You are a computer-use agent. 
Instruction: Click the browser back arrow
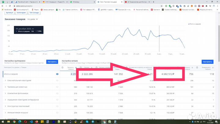click(x=2, y=6)
